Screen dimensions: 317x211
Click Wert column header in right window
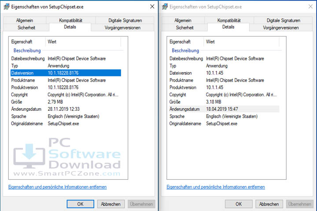[x=242, y=42]
